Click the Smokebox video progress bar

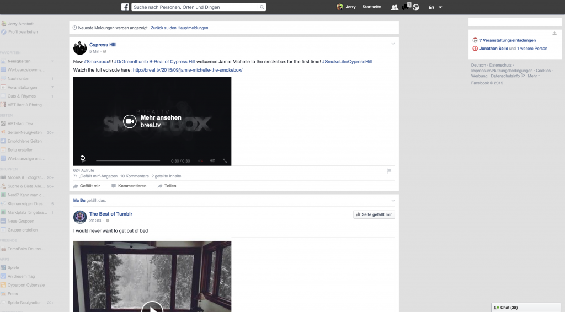tap(128, 160)
